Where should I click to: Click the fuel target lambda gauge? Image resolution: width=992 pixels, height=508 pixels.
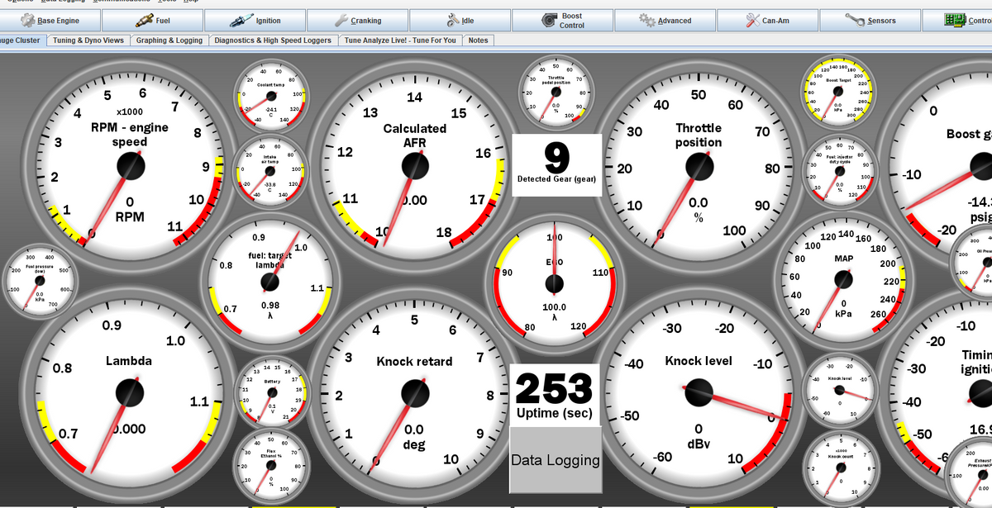[269, 282]
